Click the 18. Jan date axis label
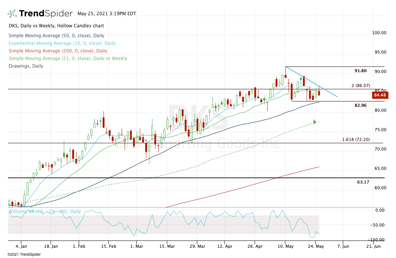This screenshot has height=258, width=396. click(x=51, y=246)
